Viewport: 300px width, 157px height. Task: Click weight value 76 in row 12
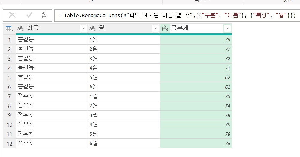(196, 144)
